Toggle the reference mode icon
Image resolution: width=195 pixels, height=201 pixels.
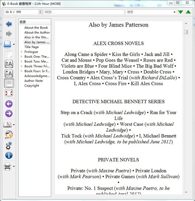(x=9, y=134)
